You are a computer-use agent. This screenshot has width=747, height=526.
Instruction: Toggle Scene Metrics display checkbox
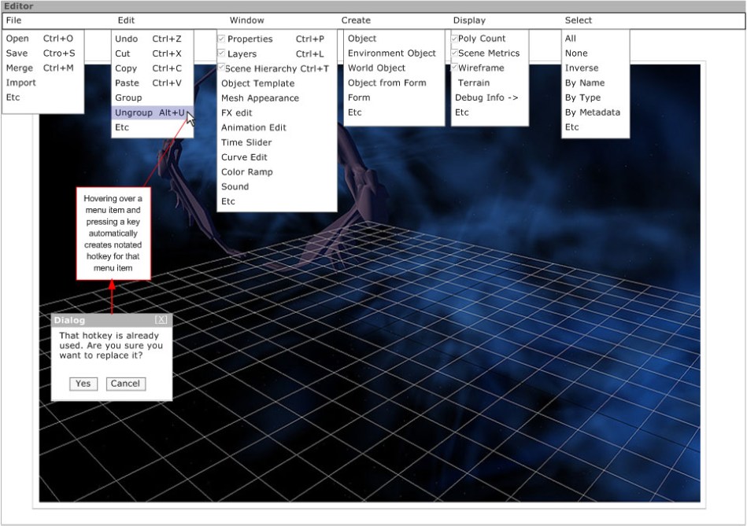click(454, 53)
